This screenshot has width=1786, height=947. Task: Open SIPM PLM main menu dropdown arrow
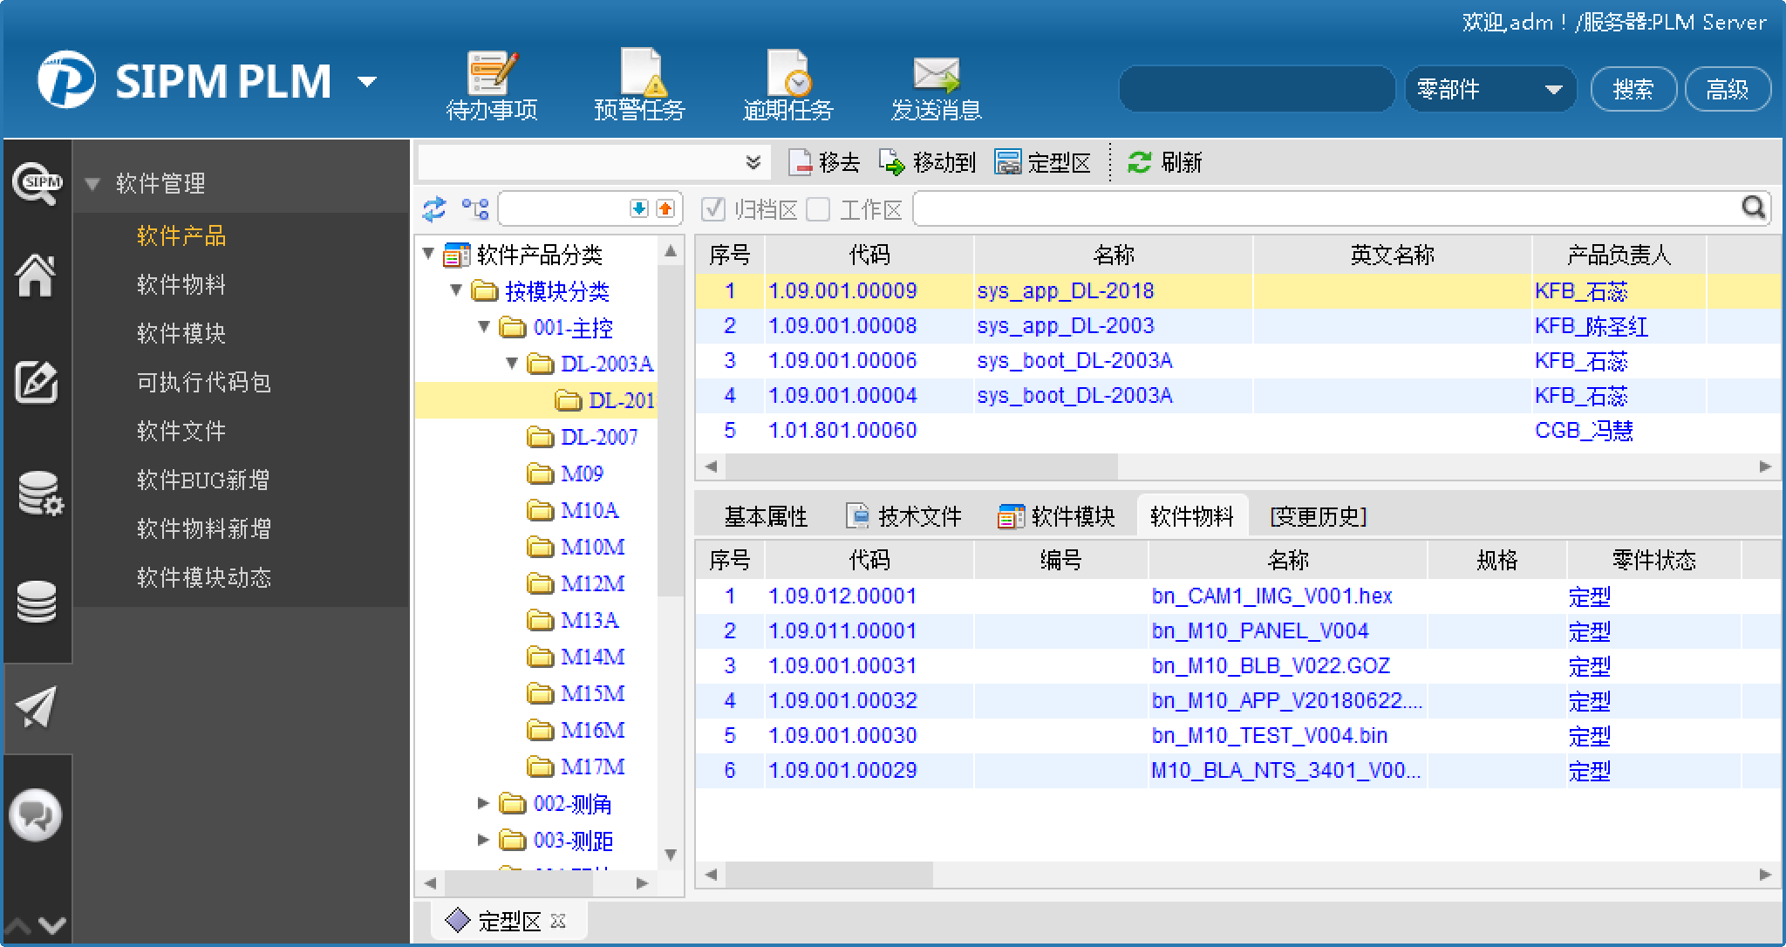pos(367,82)
